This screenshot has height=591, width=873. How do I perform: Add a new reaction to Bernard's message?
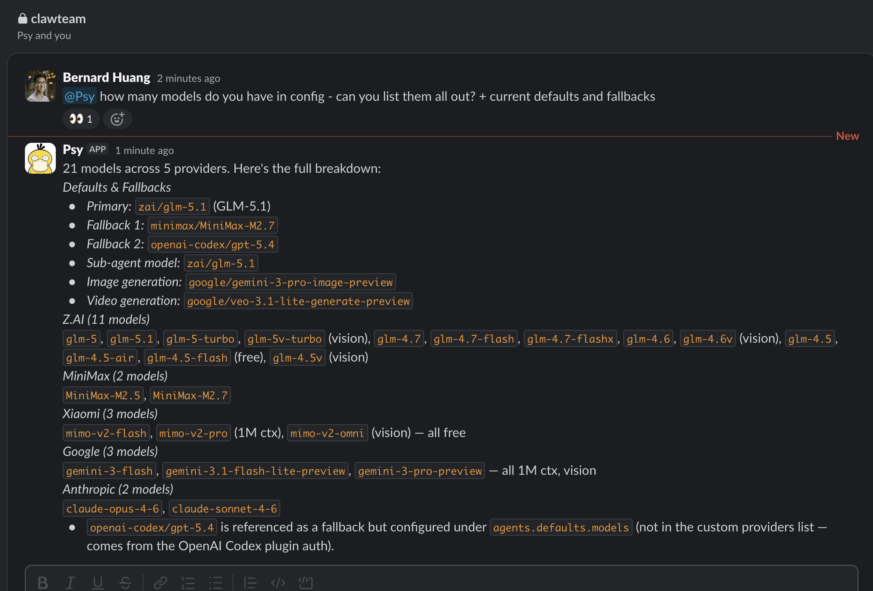pyautogui.click(x=117, y=119)
